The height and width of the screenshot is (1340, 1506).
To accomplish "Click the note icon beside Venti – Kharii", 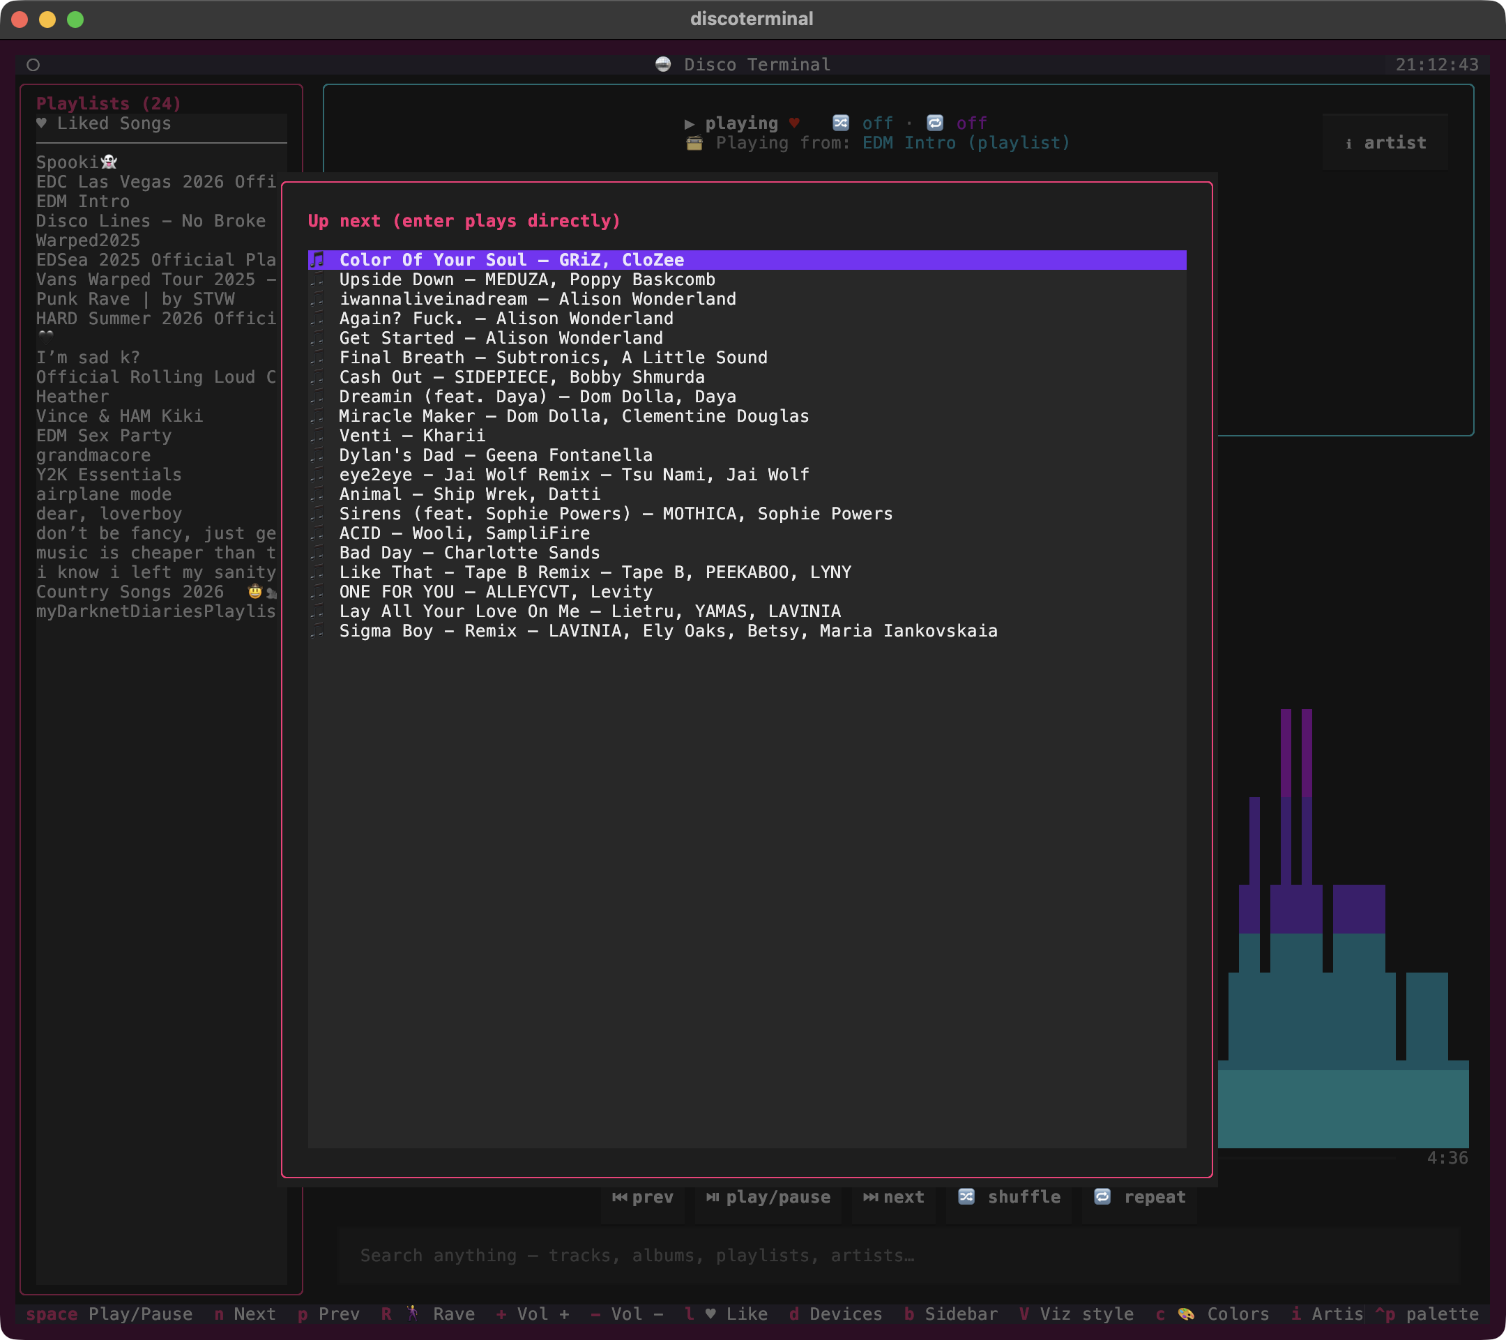I will point(317,435).
